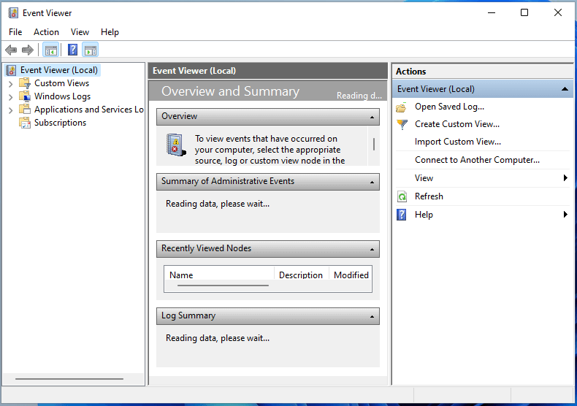Click the Event Viewer title bar icon
Viewport: 577px width, 406px height.
pos(13,13)
